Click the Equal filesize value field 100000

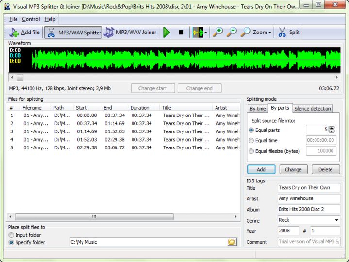pos(321,151)
